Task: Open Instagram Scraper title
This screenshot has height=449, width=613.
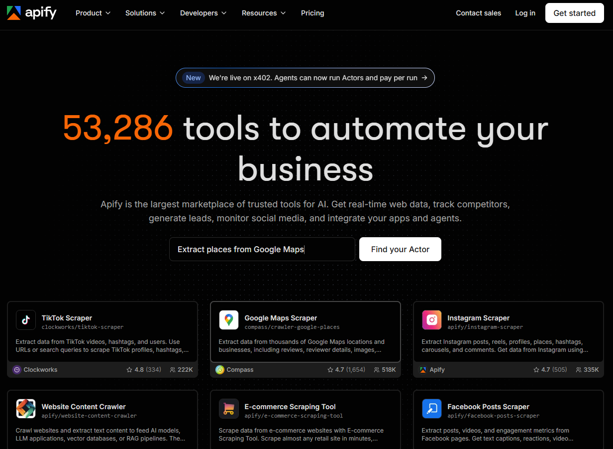Action: click(x=478, y=318)
